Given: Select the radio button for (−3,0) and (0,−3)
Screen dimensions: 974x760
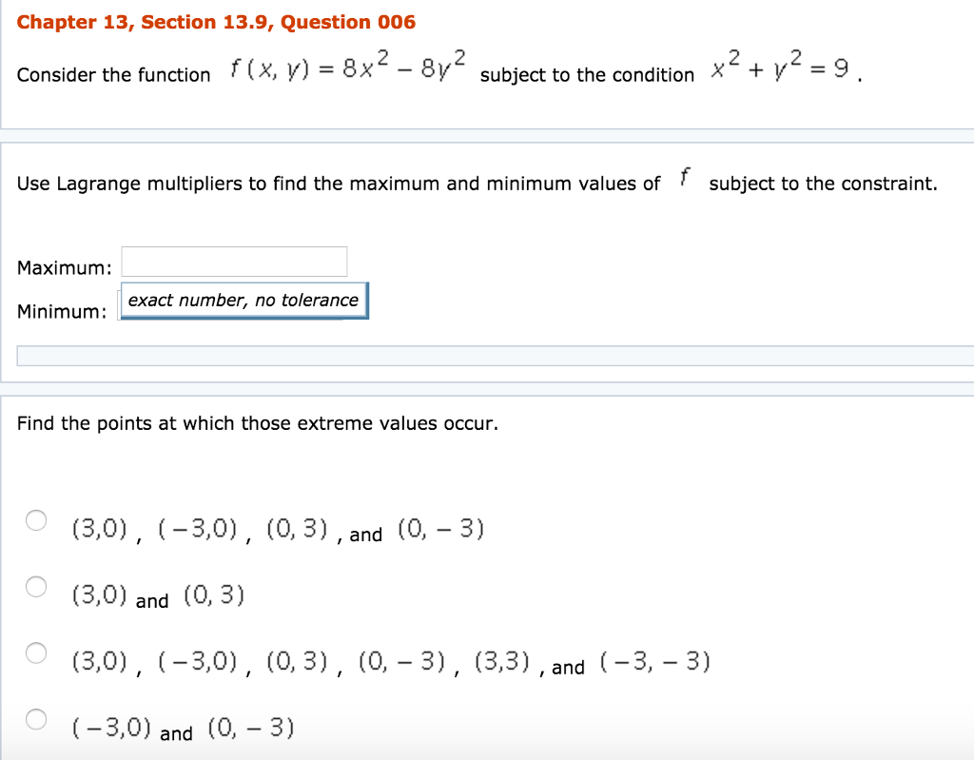Looking at the screenshot, I should [x=36, y=718].
